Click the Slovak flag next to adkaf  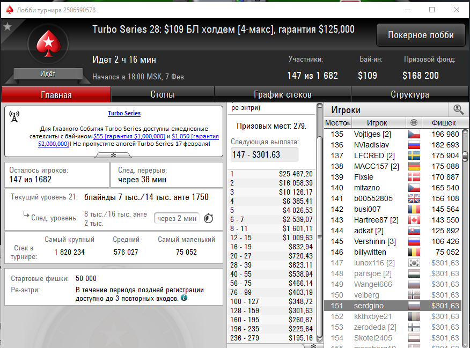click(x=414, y=231)
